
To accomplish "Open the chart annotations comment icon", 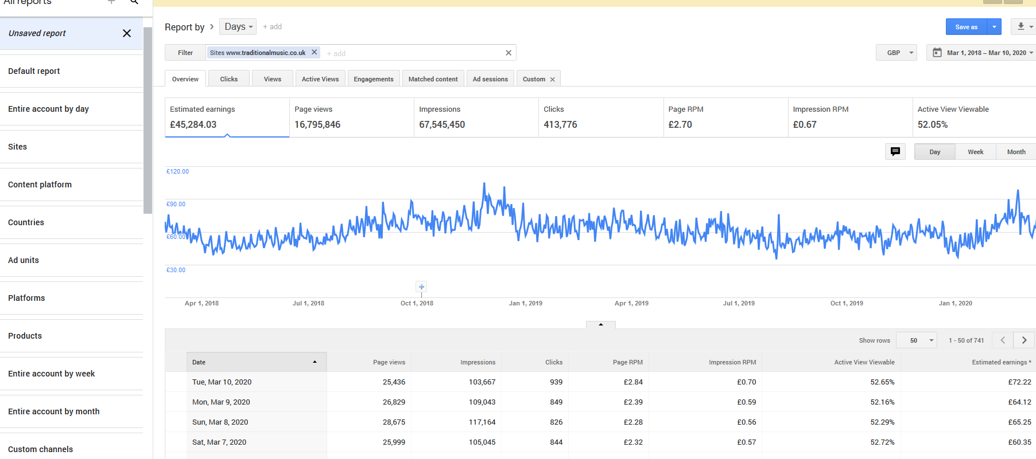I will [x=895, y=152].
